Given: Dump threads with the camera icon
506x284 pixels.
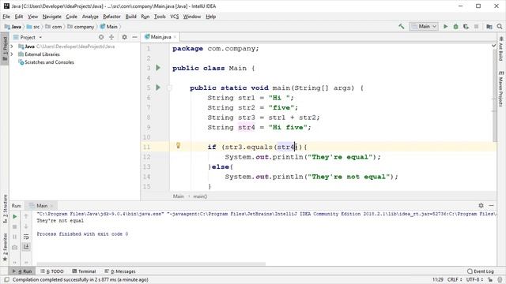Looking at the screenshot, I should pos(14,247).
